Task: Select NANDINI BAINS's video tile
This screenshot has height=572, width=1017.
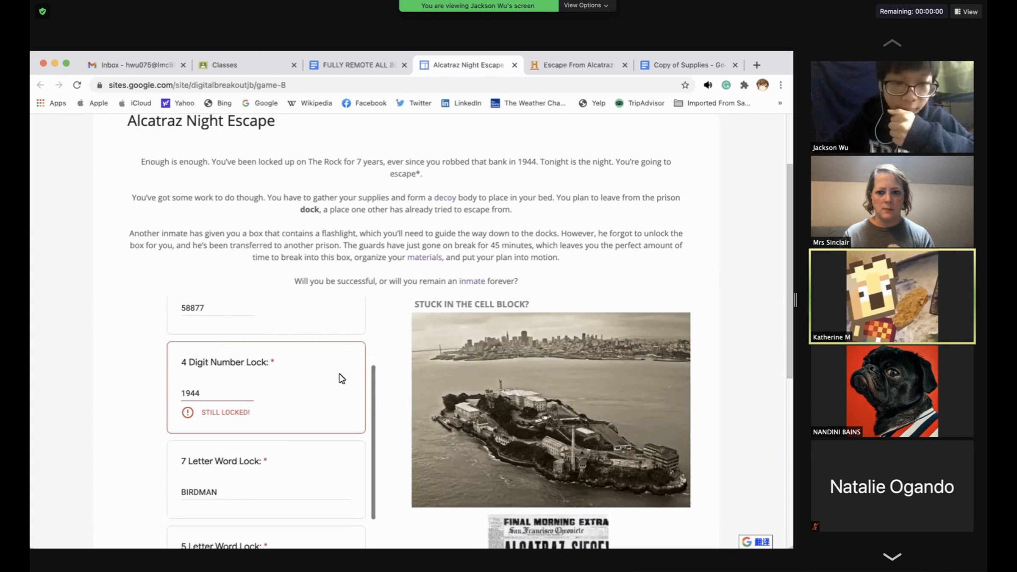Action: pyautogui.click(x=892, y=391)
